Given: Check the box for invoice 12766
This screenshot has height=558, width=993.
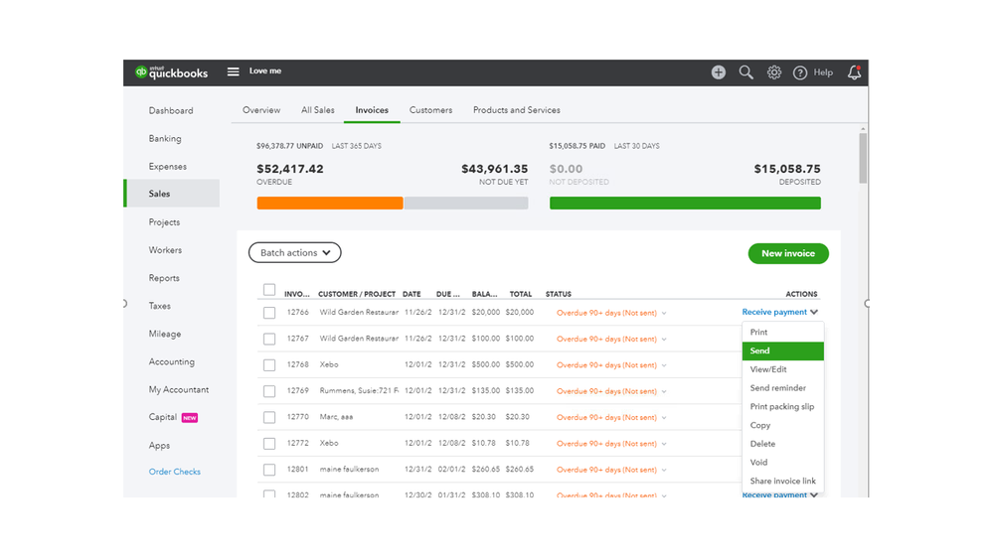Looking at the screenshot, I should [269, 313].
